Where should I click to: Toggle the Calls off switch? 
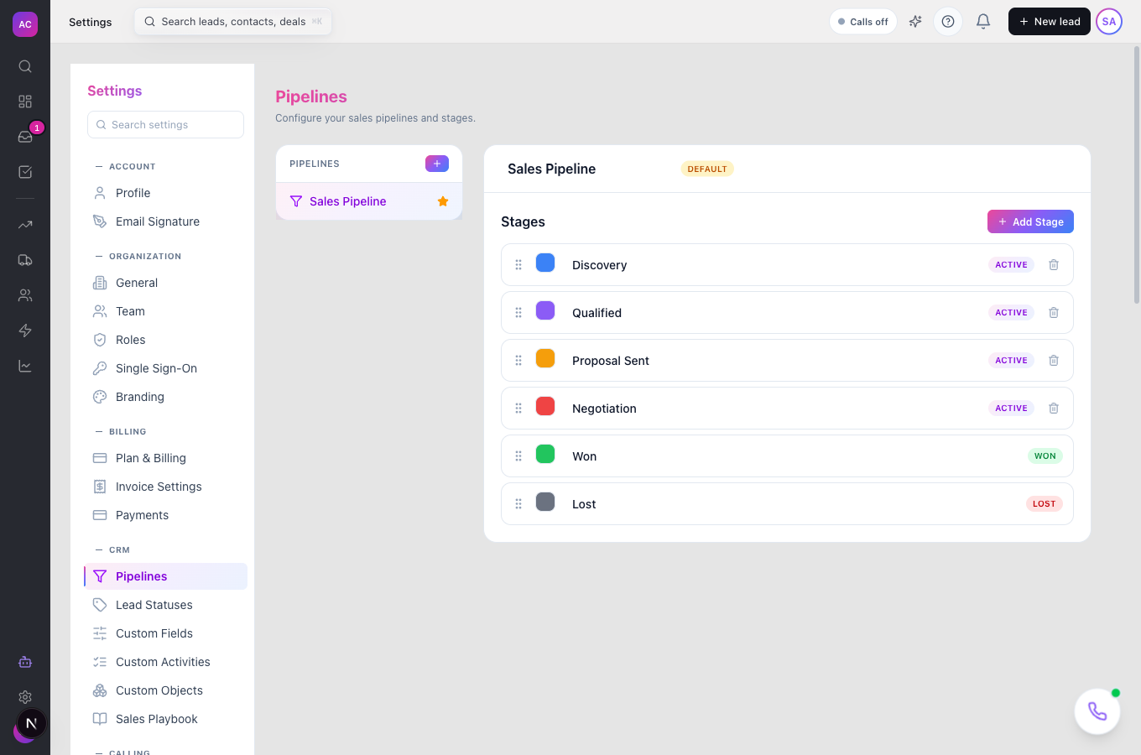click(863, 22)
